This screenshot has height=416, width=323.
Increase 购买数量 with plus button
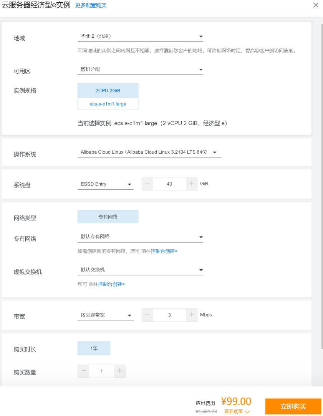(x=119, y=371)
